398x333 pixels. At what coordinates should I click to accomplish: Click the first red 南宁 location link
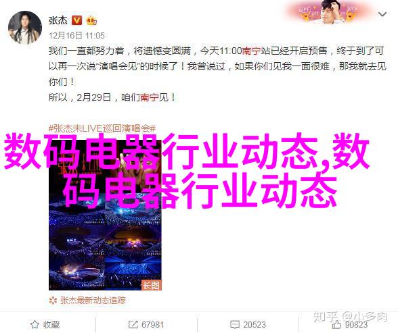pos(251,51)
